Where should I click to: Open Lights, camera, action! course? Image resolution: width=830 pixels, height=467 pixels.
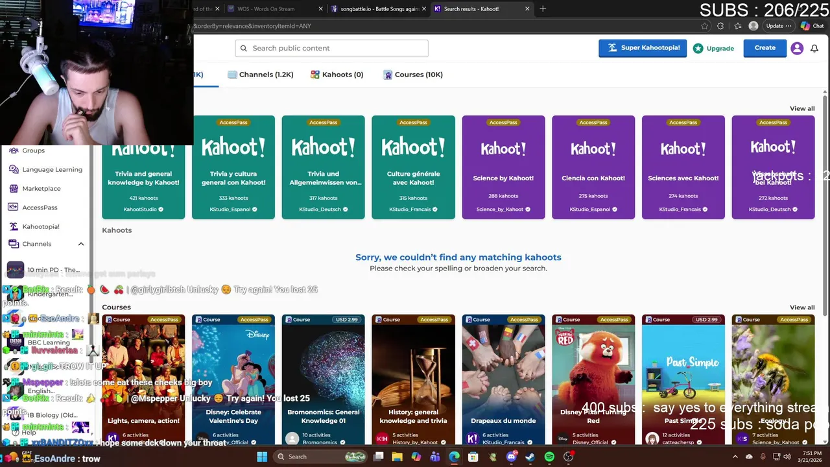pos(143,379)
